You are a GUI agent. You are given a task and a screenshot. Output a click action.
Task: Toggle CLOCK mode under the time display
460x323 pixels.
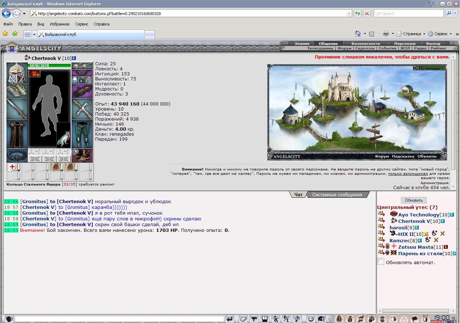437,322
